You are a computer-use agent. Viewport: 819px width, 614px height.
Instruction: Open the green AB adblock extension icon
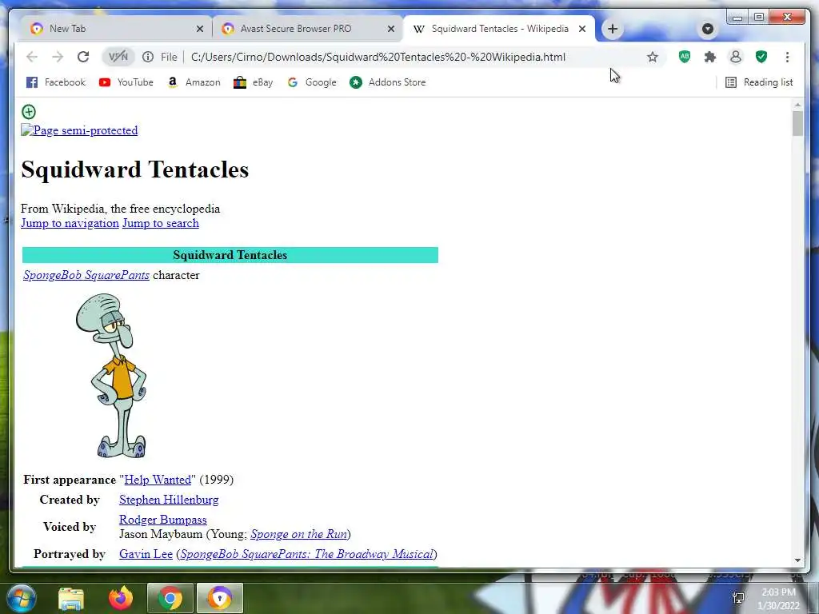(685, 57)
